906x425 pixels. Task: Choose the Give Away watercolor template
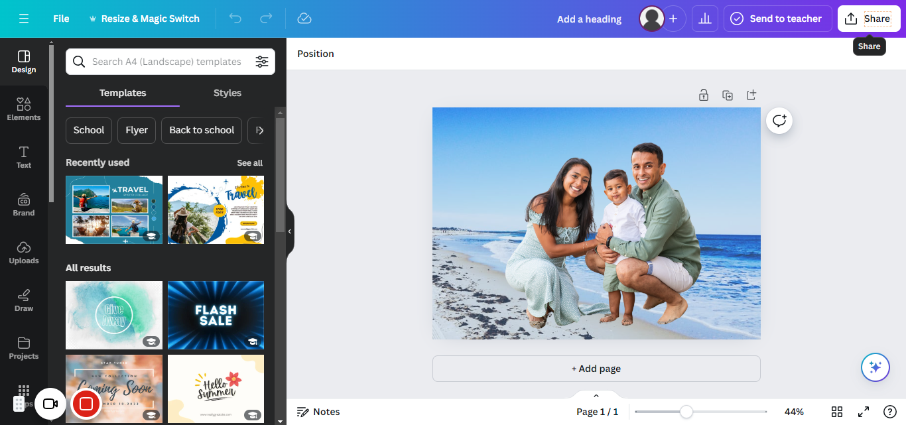[114, 315]
